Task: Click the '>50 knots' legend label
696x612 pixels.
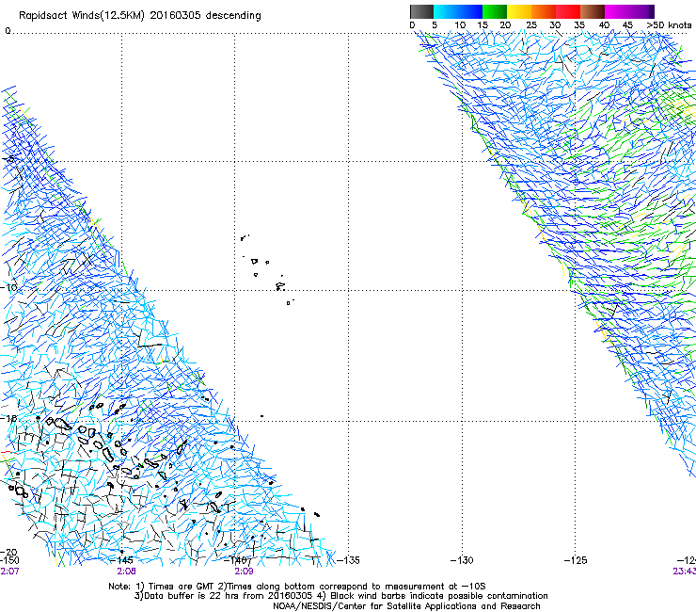Action: pyautogui.click(x=669, y=24)
